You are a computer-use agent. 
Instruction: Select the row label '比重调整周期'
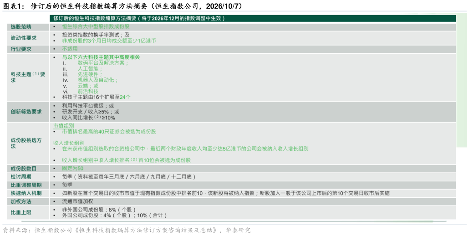(x=26, y=185)
